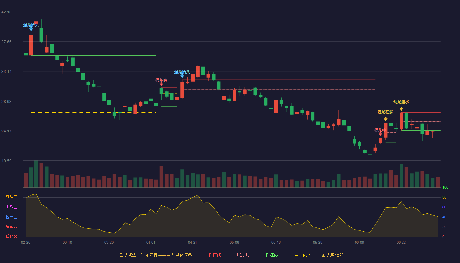Click the 04-01 date label
This screenshot has height=263, width=460.
tap(151, 242)
